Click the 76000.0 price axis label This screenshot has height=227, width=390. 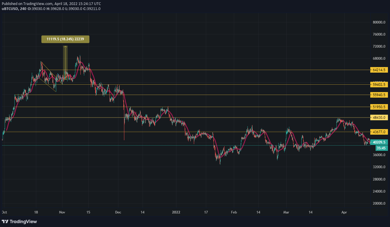(379, 34)
